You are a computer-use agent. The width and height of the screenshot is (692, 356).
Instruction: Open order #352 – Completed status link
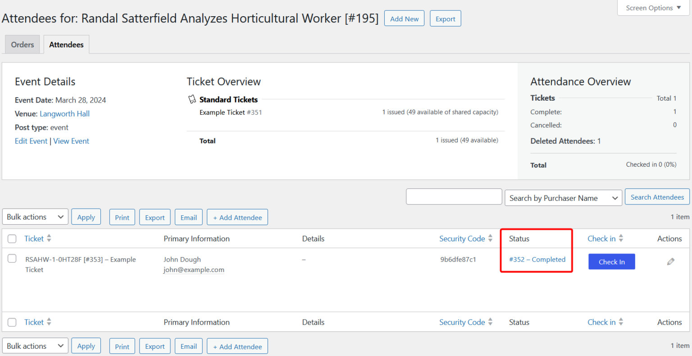pyautogui.click(x=537, y=259)
